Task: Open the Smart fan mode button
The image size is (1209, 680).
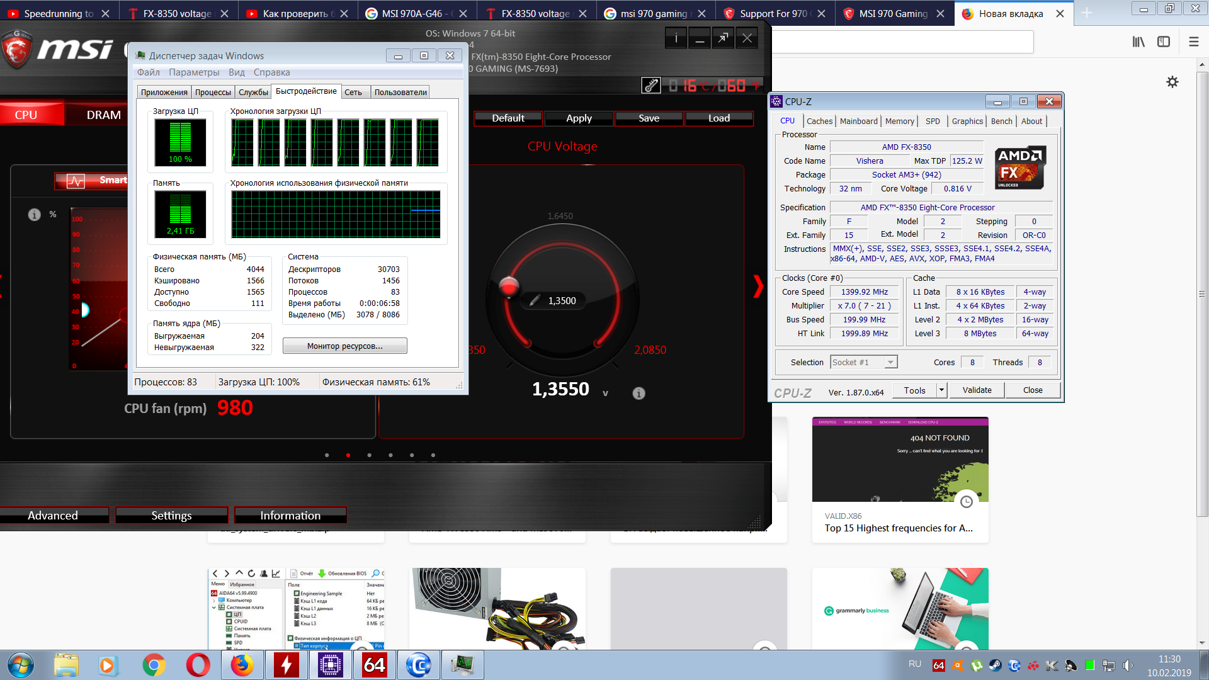Action: click(91, 181)
